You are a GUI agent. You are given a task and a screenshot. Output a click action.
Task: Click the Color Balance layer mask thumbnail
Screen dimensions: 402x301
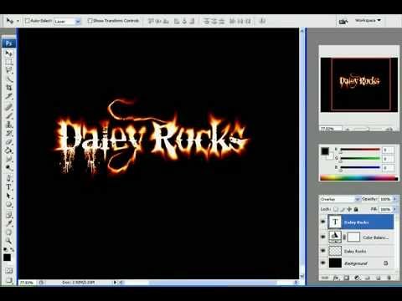[x=353, y=237]
